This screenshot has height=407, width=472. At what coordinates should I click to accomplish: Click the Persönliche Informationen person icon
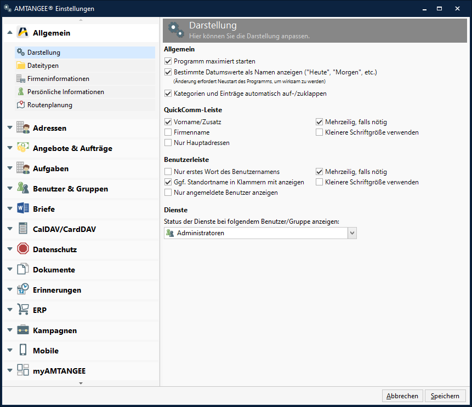pyautogui.click(x=21, y=91)
